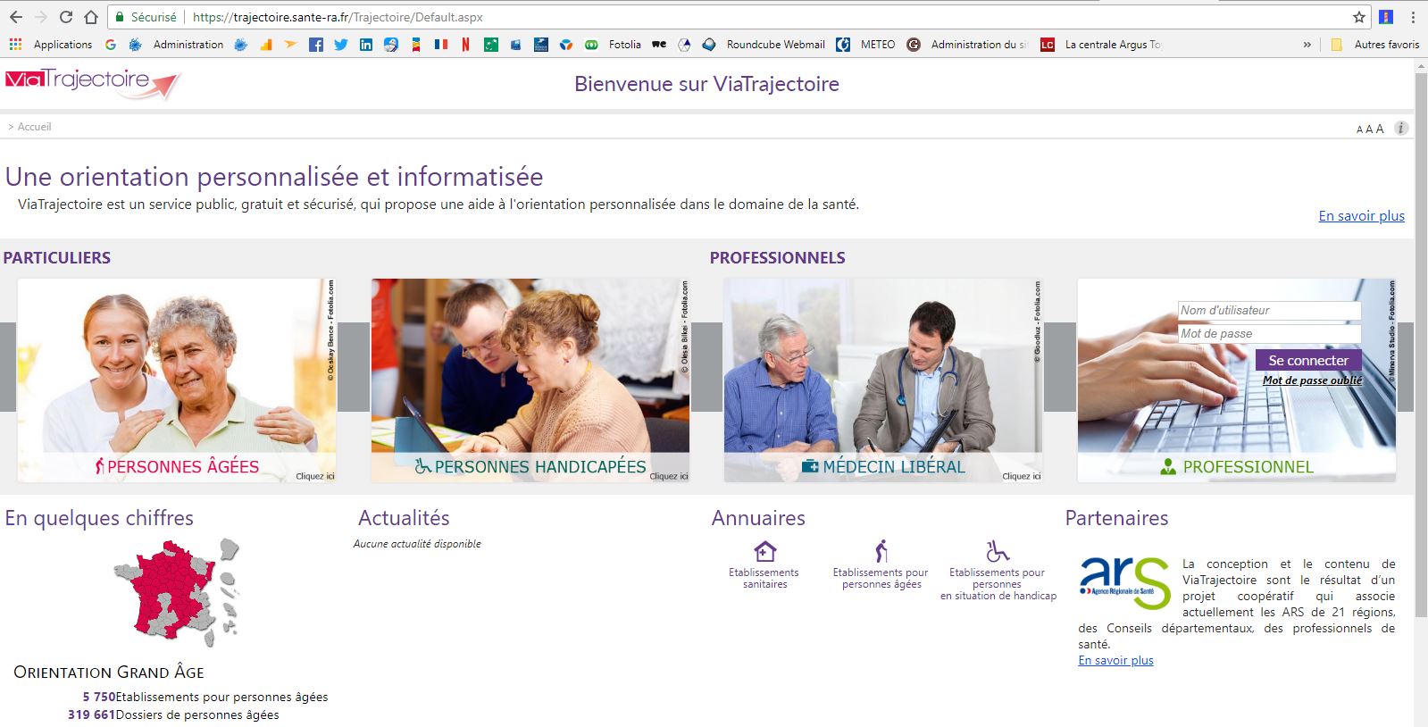Click the info icon near font size

pyautogui.click(x=1401, y=128)
